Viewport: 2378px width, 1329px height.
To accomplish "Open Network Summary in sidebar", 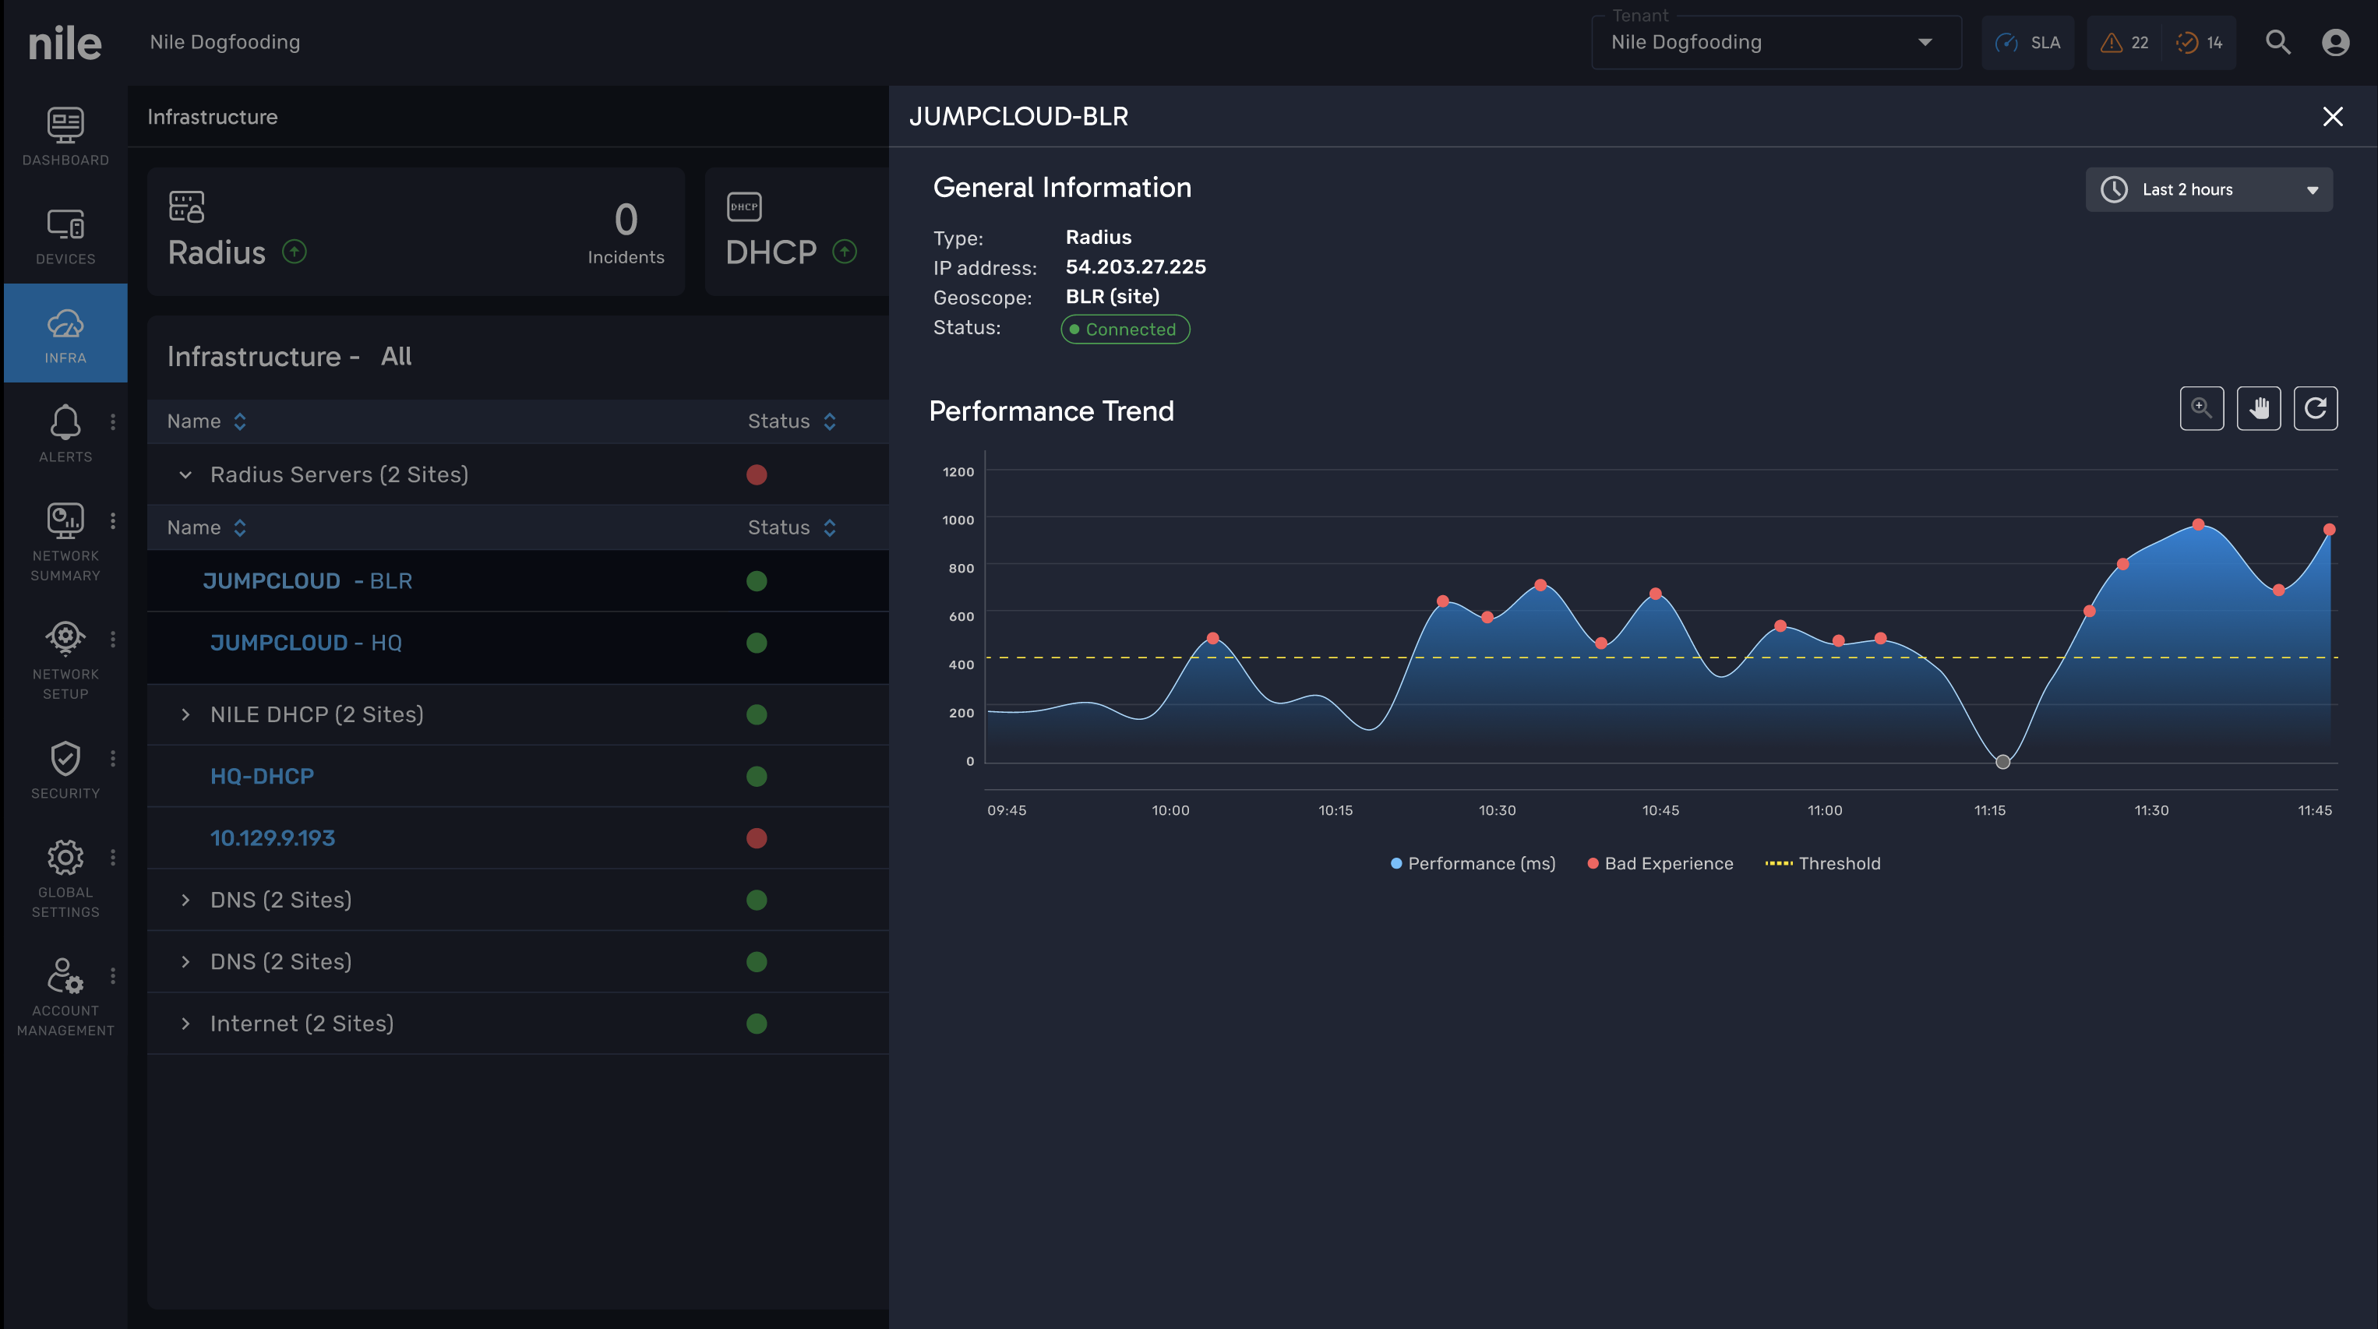I will click(x=65, y=541).
